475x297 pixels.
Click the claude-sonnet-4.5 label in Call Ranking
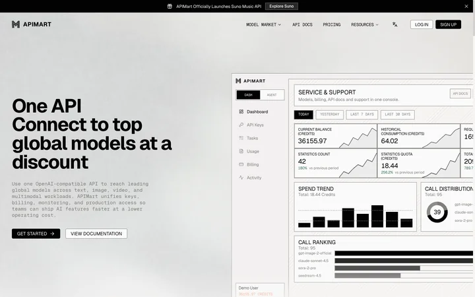(x=313, y=261)
